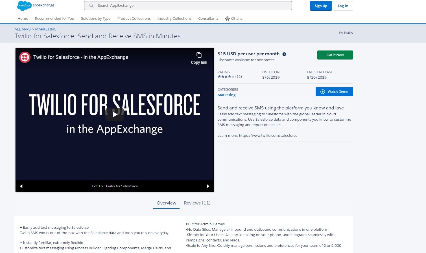Viewport: 426px width, 253px height.
Task: Click the Copy link icon on the video
Action: coord(199,55)
